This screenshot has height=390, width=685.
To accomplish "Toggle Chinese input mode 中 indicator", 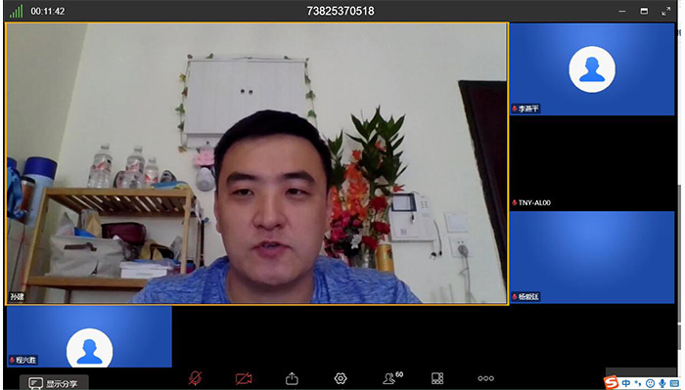I will [x=626, y=383].
